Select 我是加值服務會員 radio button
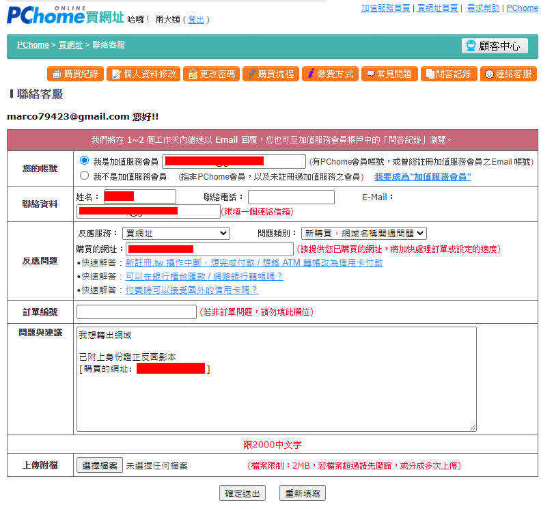The width and height of the screenshot is (554, 509). 84,161
